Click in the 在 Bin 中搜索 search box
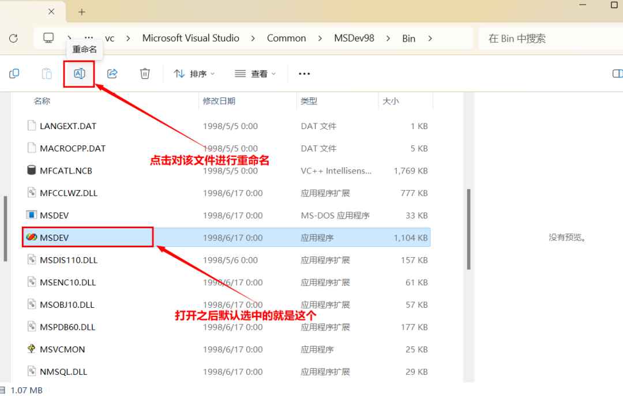This screenshot has height=396, width=623. coord(551,39)
